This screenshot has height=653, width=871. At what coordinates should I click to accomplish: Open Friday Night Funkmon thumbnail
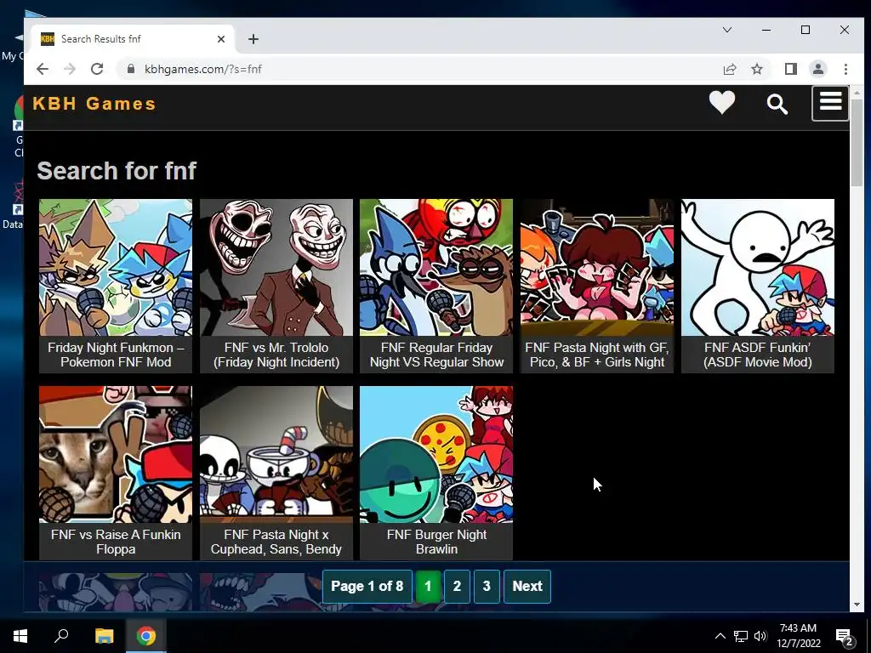(x=116, y=268)
